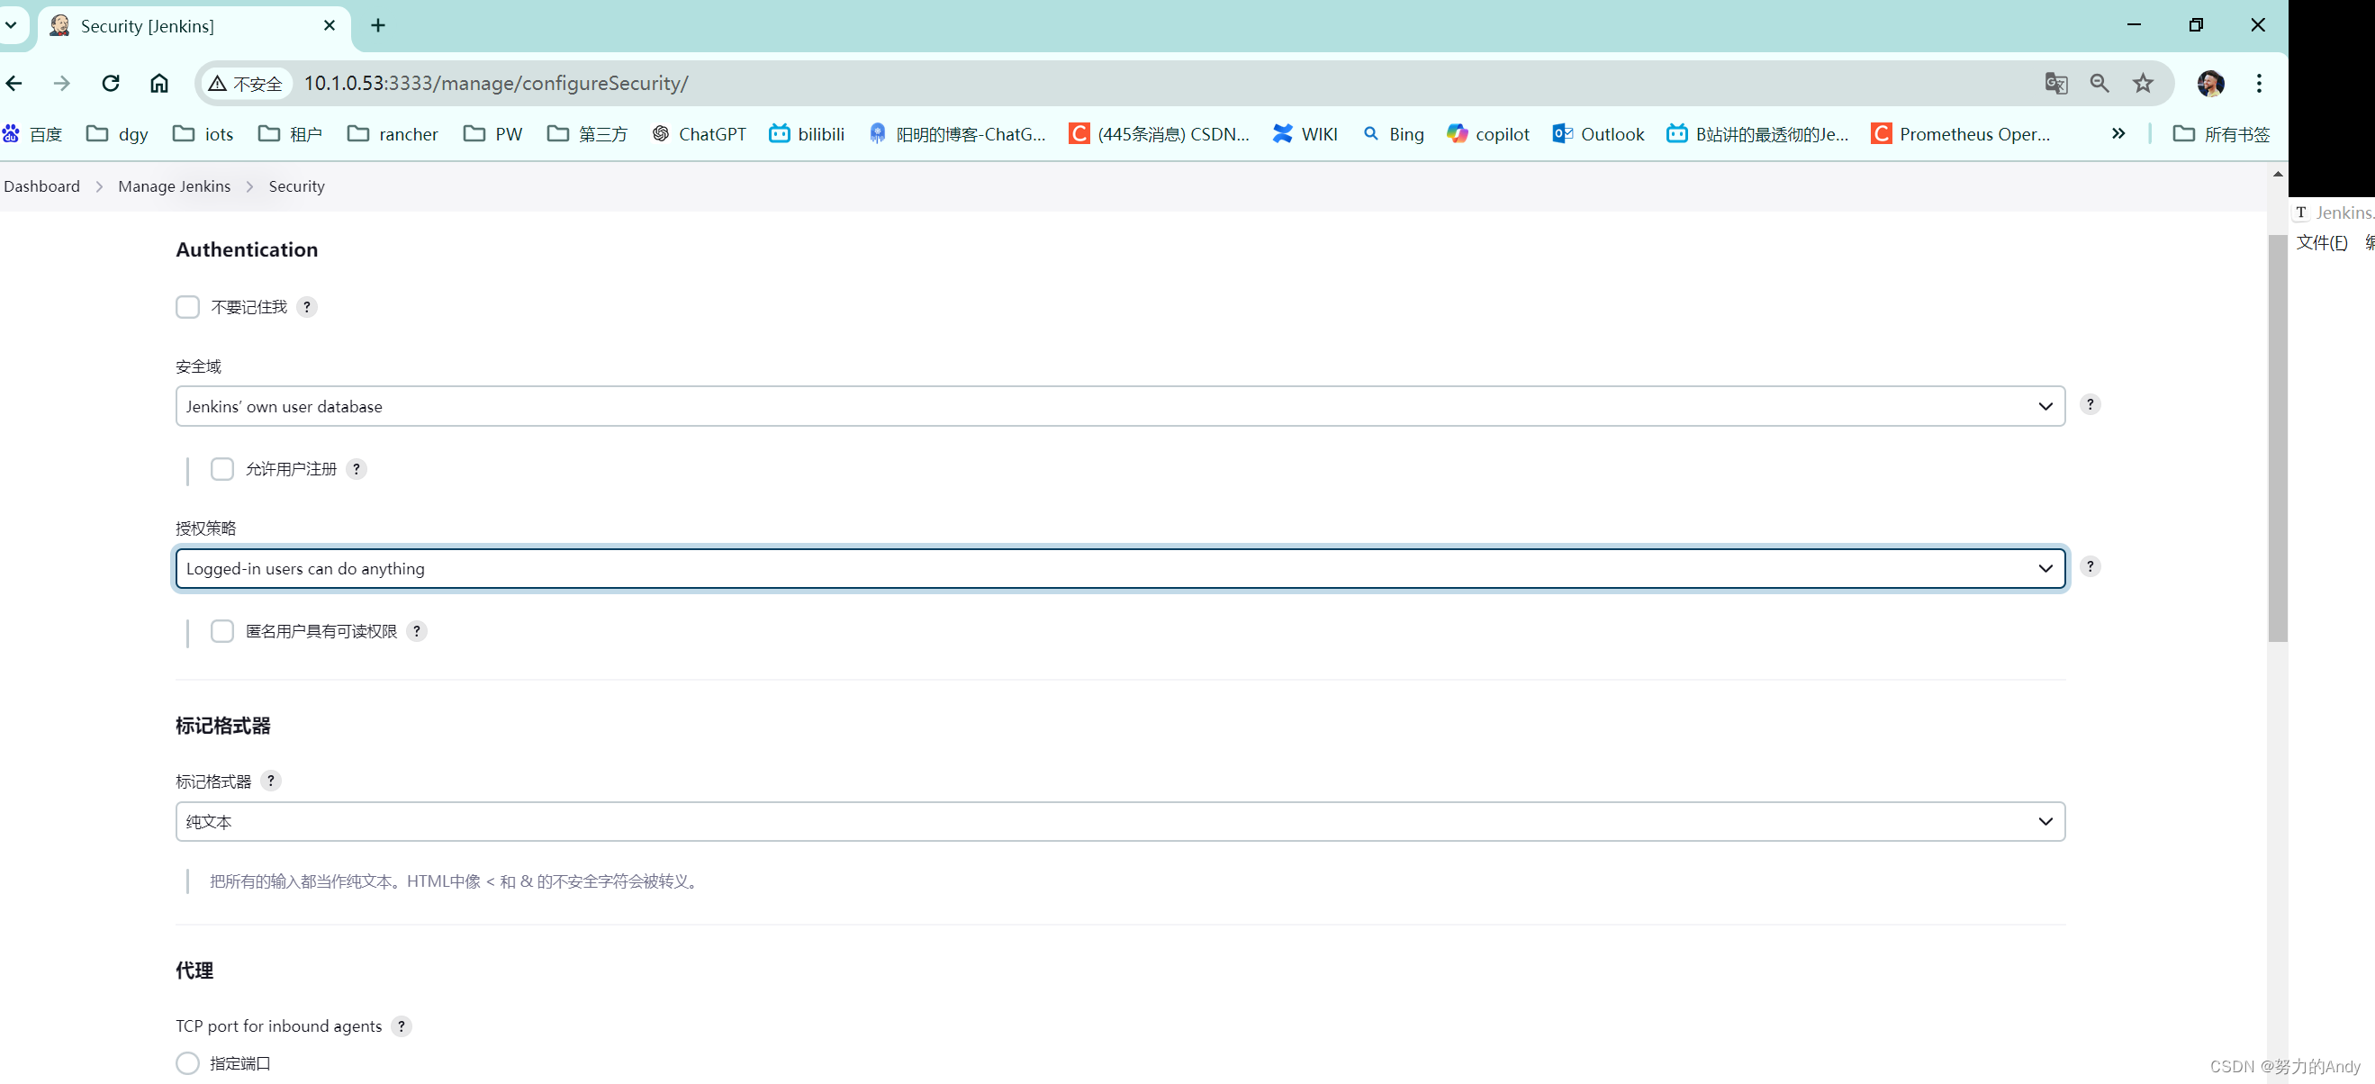Open the Google Translate page icon
The image size is (2375, 1084).
click(2055, 84)
